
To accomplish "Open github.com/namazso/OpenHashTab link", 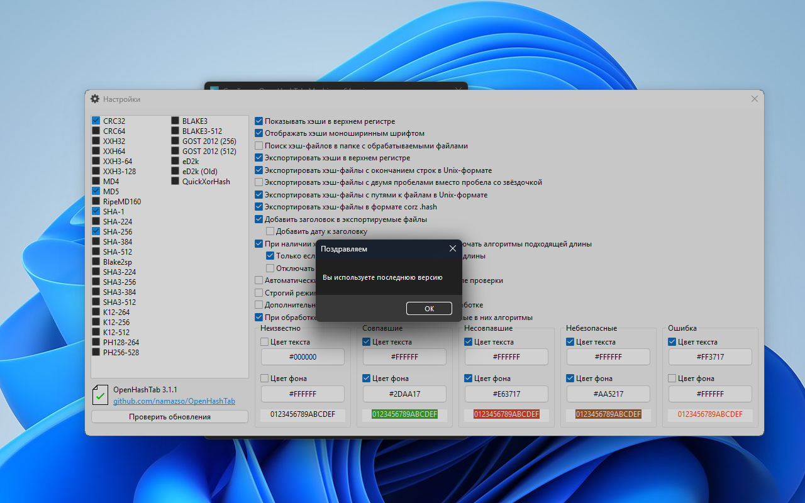I will (x=174, y=401).
